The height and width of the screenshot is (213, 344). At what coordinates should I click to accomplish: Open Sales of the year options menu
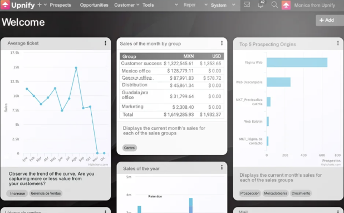pyautogui.click(x=222, y=167)
